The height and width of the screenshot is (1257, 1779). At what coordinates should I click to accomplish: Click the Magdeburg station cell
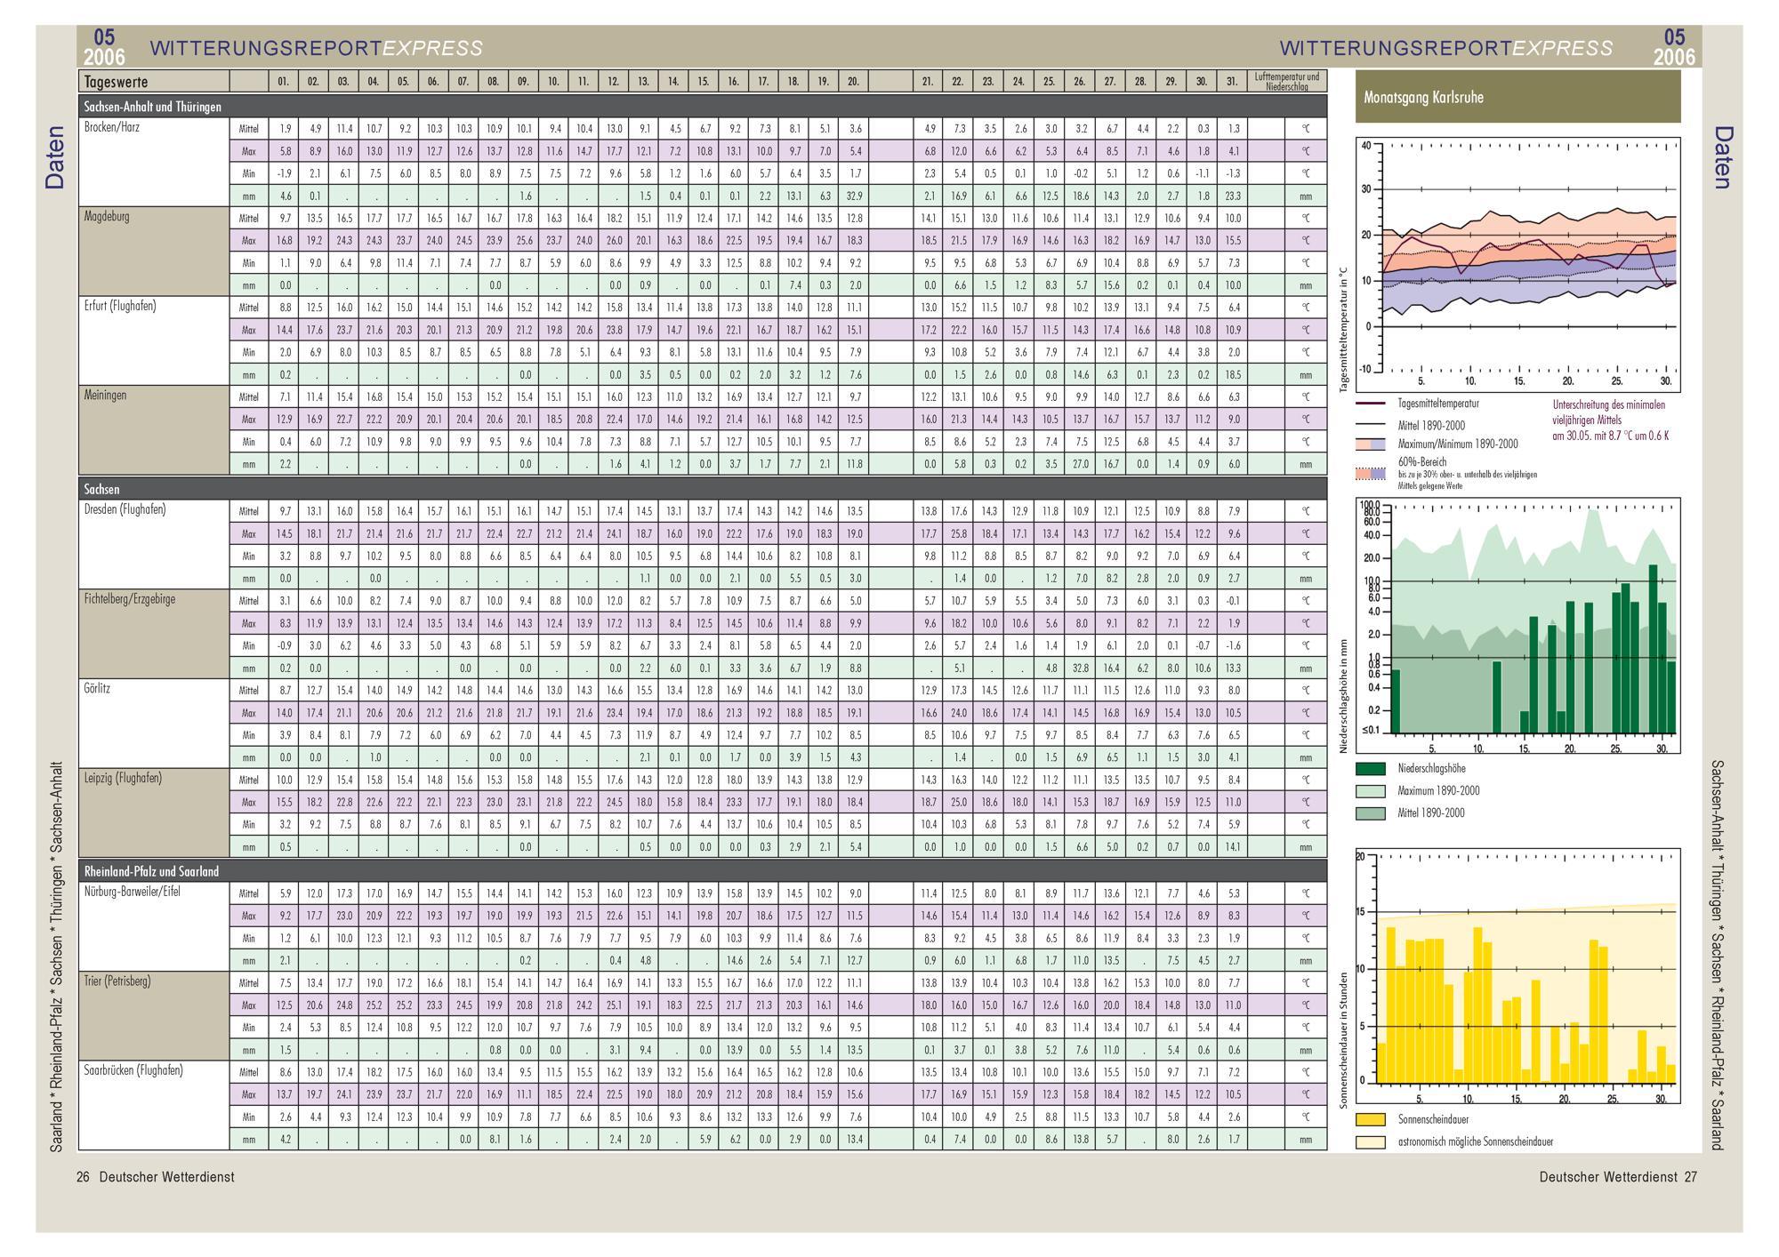(x=154, y=252)
